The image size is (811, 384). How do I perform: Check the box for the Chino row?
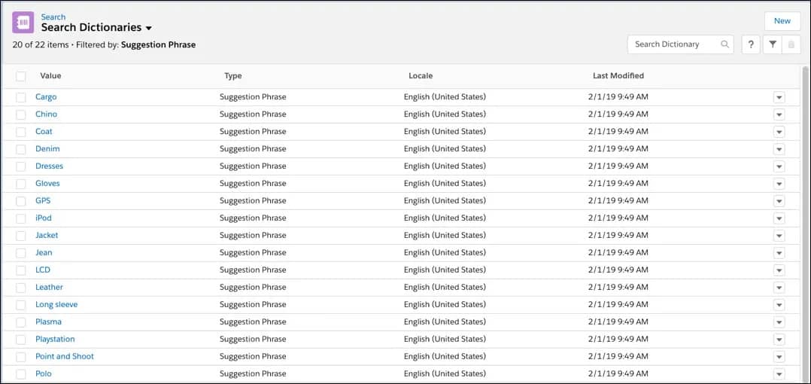coord(21,114)
